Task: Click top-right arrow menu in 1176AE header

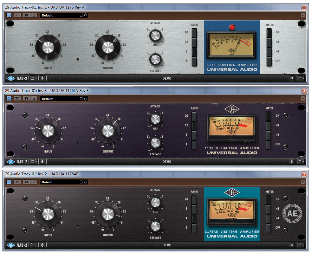Action: pyautogui.click(x=303, y=182)
